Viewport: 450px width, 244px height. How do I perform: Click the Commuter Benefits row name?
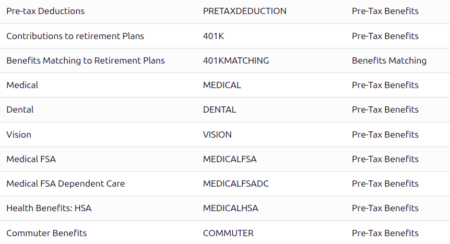(46, 233)
